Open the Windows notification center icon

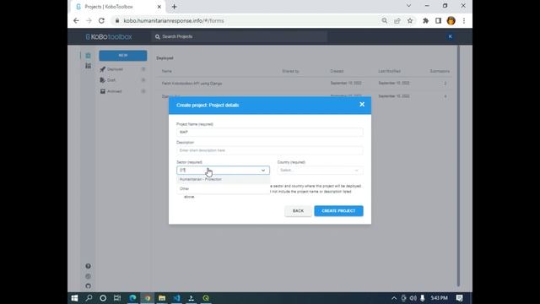click(459, 298)
